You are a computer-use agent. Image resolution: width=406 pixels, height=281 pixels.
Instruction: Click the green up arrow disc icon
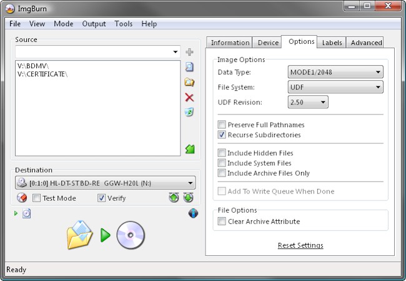[x=174, y=198]
